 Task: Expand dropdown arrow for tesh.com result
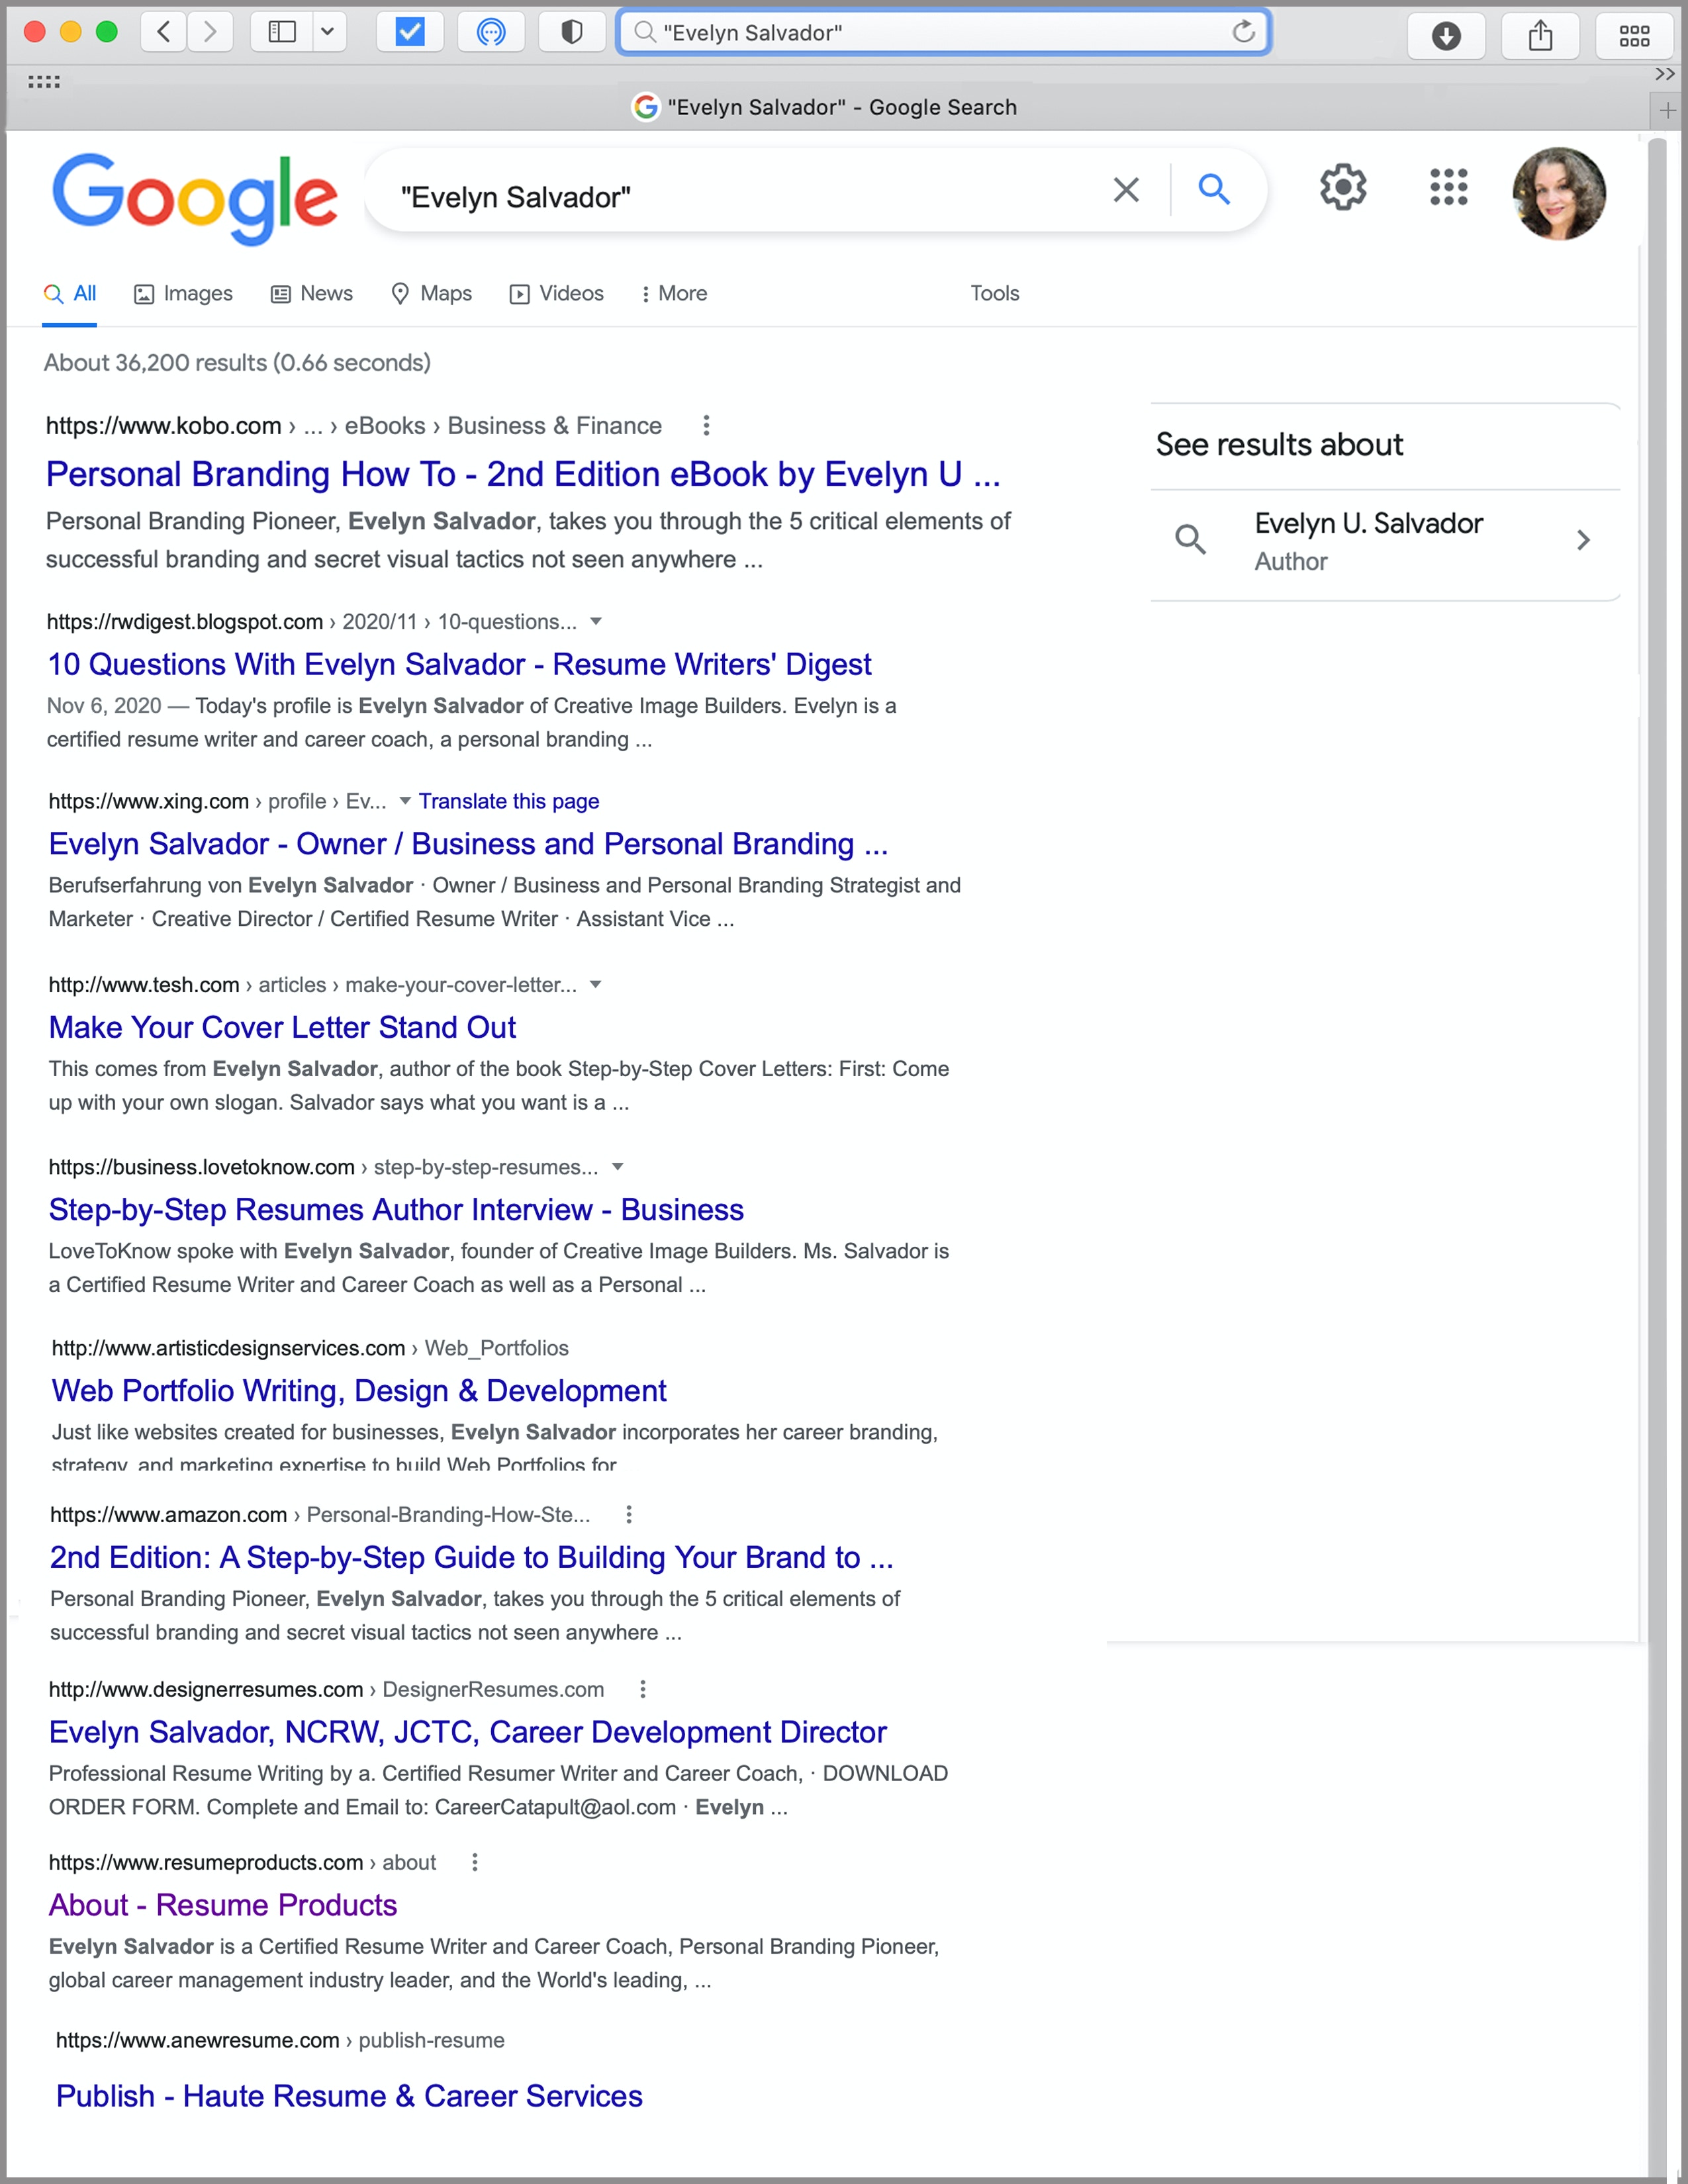point(596,985)
